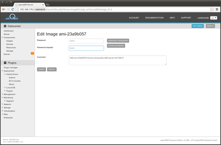Collapse the Hybrid-Cloud tree node

pos(5,74)
